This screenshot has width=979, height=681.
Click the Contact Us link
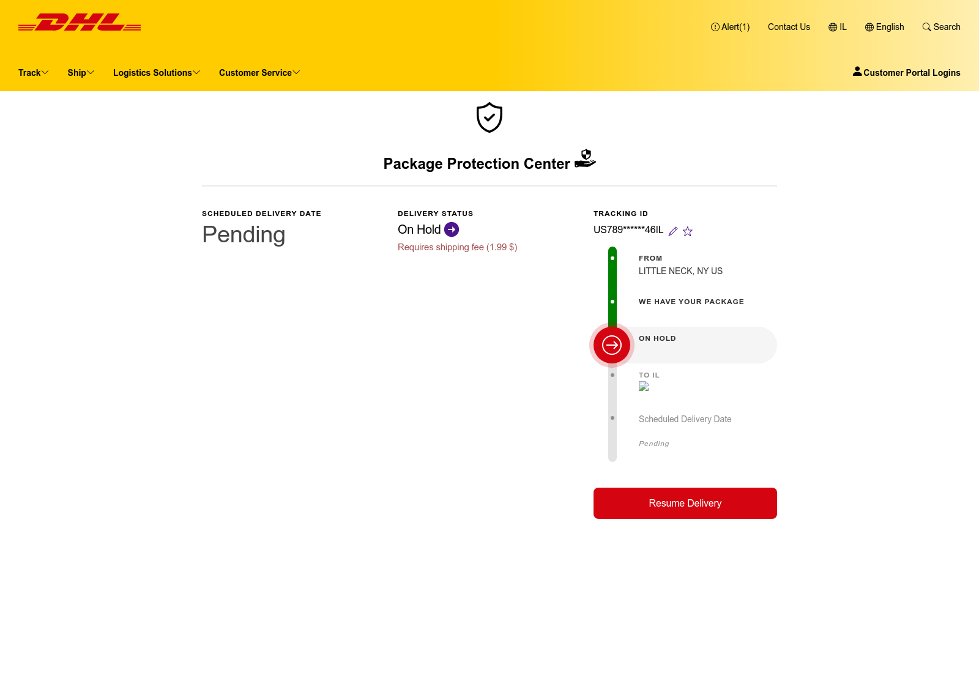pos(789,27)
